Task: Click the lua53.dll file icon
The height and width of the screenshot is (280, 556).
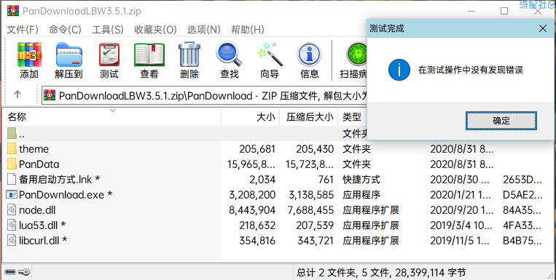Action: 12,225
